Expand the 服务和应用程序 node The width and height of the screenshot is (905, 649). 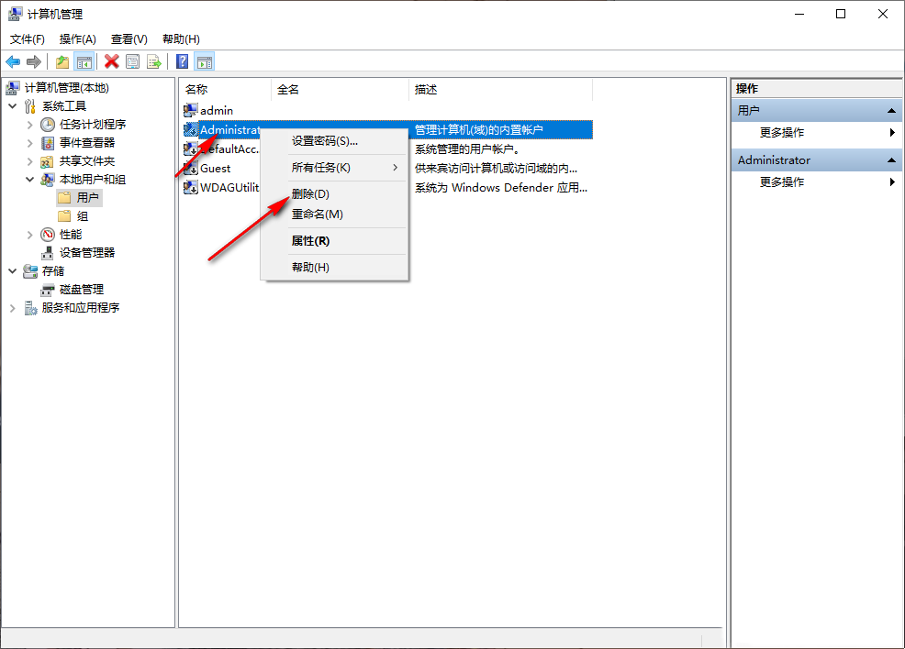coord(13,308)
